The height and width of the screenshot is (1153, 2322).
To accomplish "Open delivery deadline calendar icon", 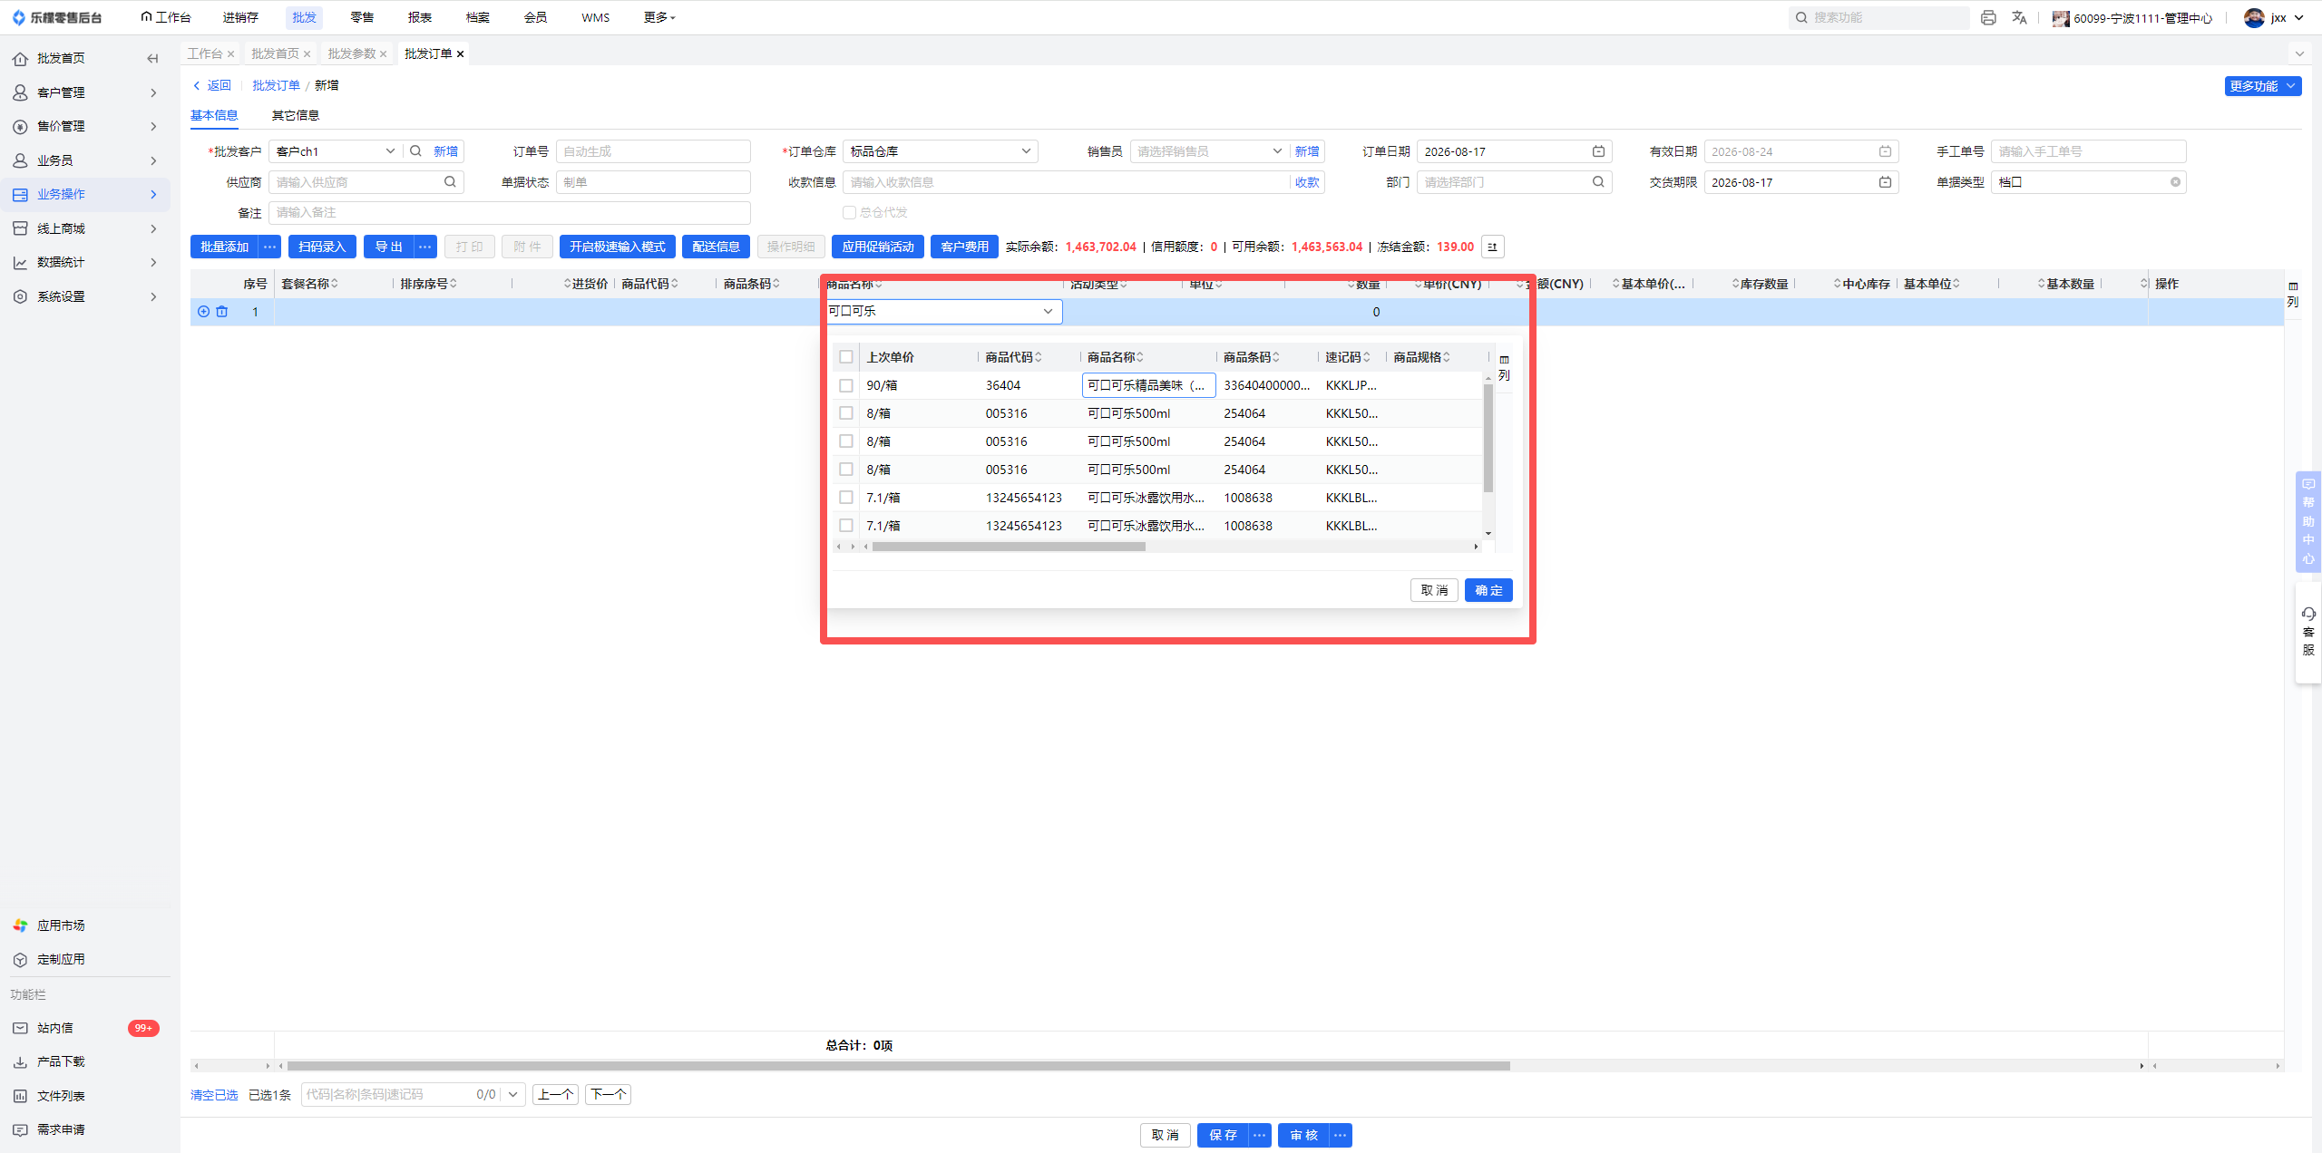I will (1885, 182).
